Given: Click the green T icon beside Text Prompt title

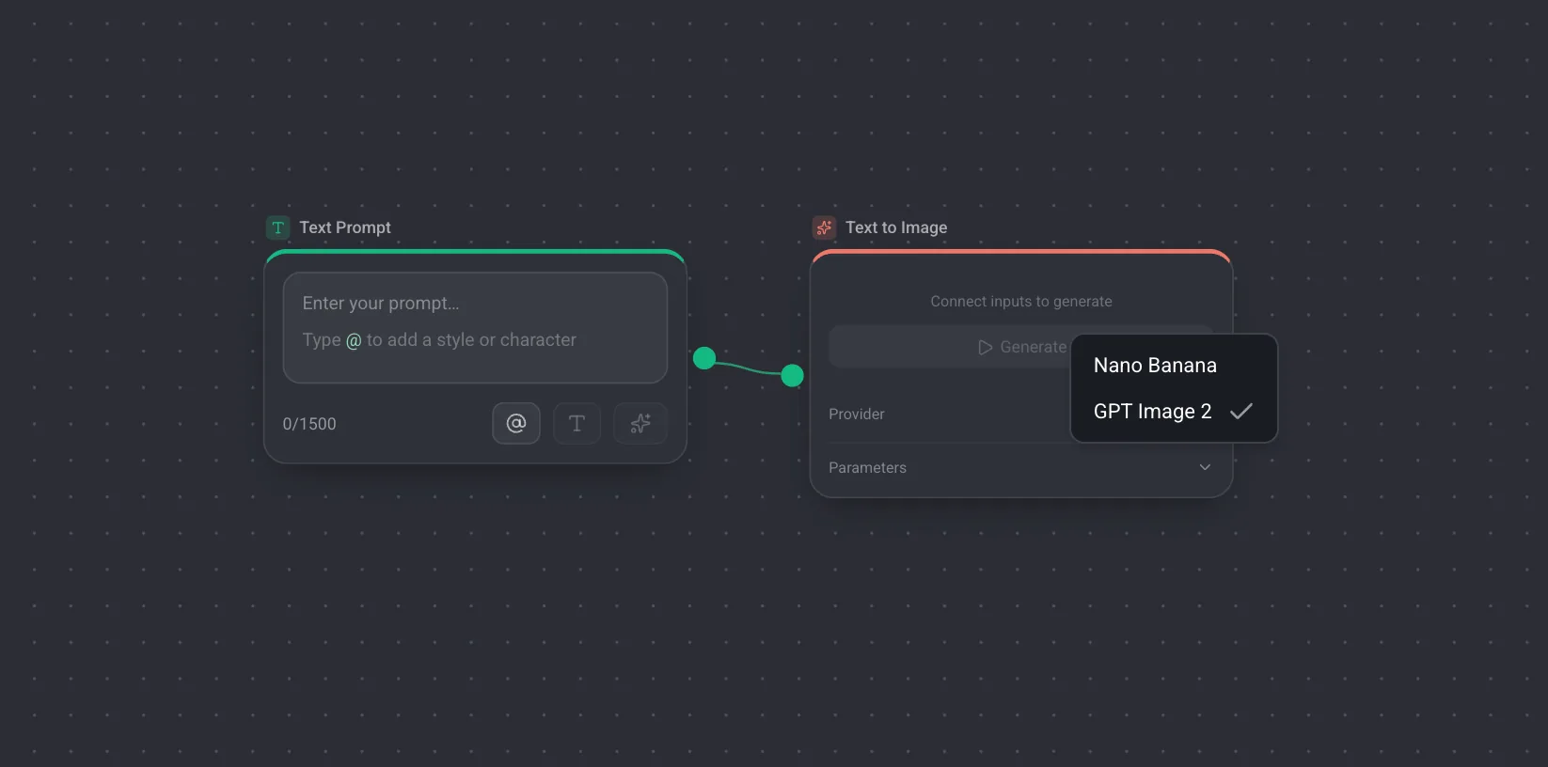Looking at the screenshot, I should point(278,227).
